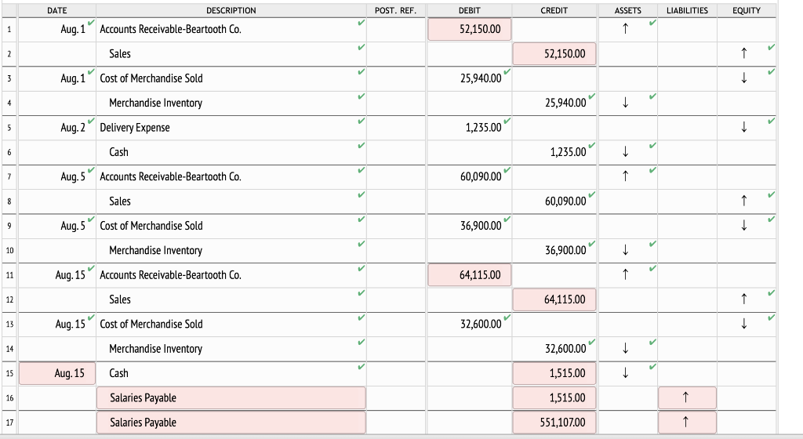This screenshot has height=439, width=803.
Task: Click row number 17
Action: pos(9,423)
